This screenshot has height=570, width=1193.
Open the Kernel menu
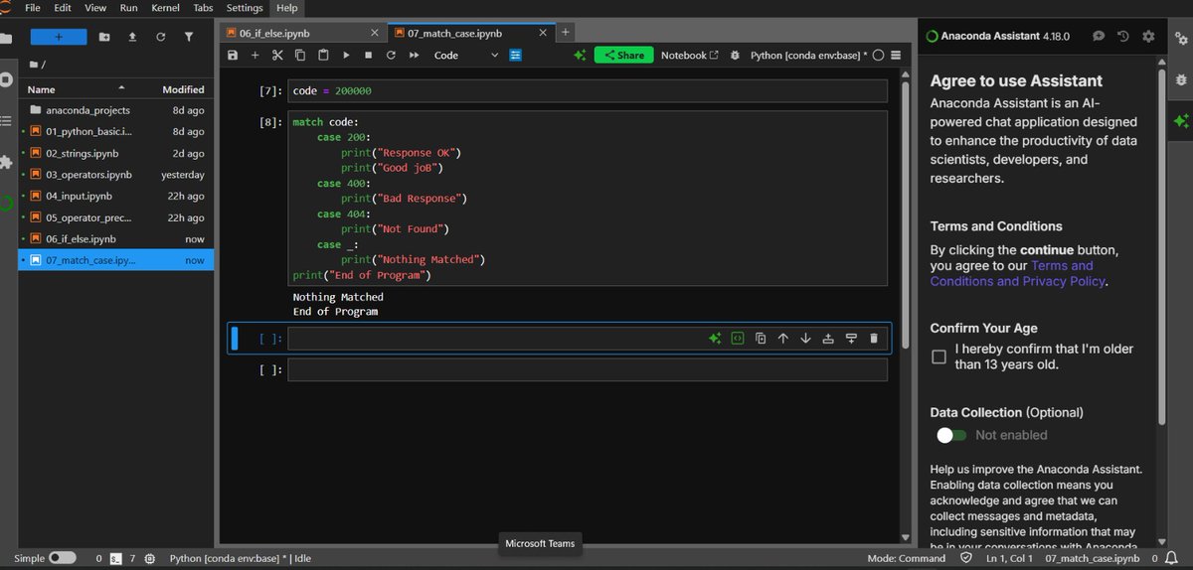[x=165, y=8]
